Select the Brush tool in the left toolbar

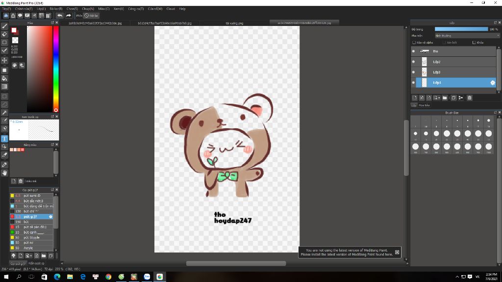click(x=4, y=26)
